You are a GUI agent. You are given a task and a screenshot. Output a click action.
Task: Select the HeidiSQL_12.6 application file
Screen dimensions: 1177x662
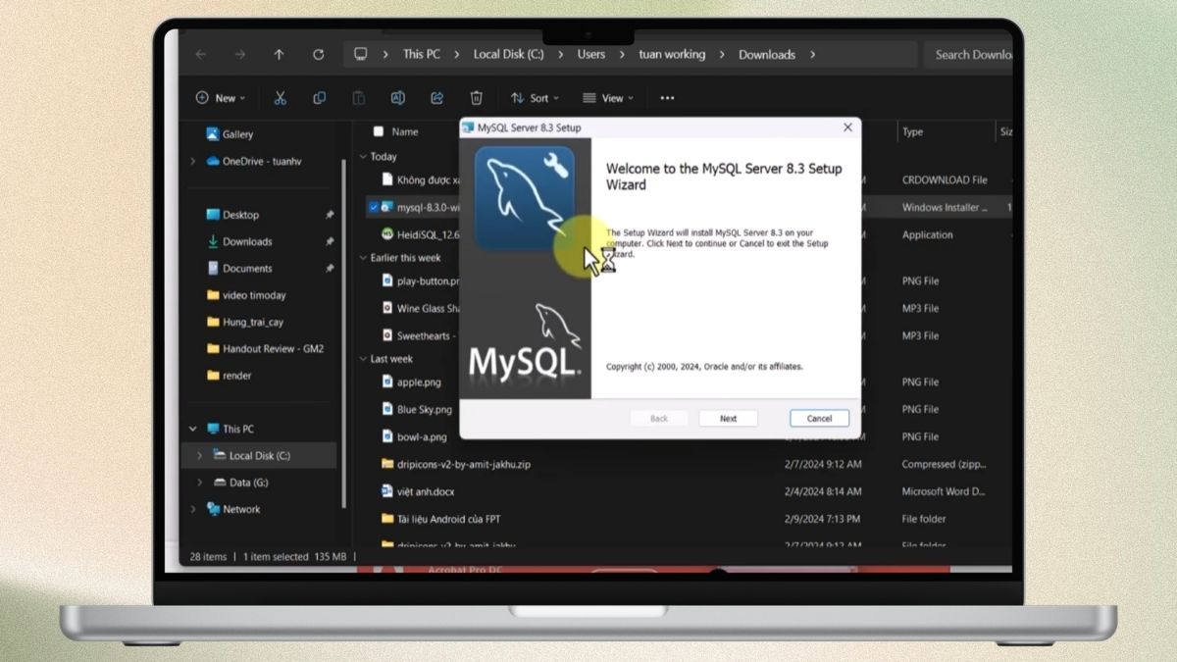point(420,234)
